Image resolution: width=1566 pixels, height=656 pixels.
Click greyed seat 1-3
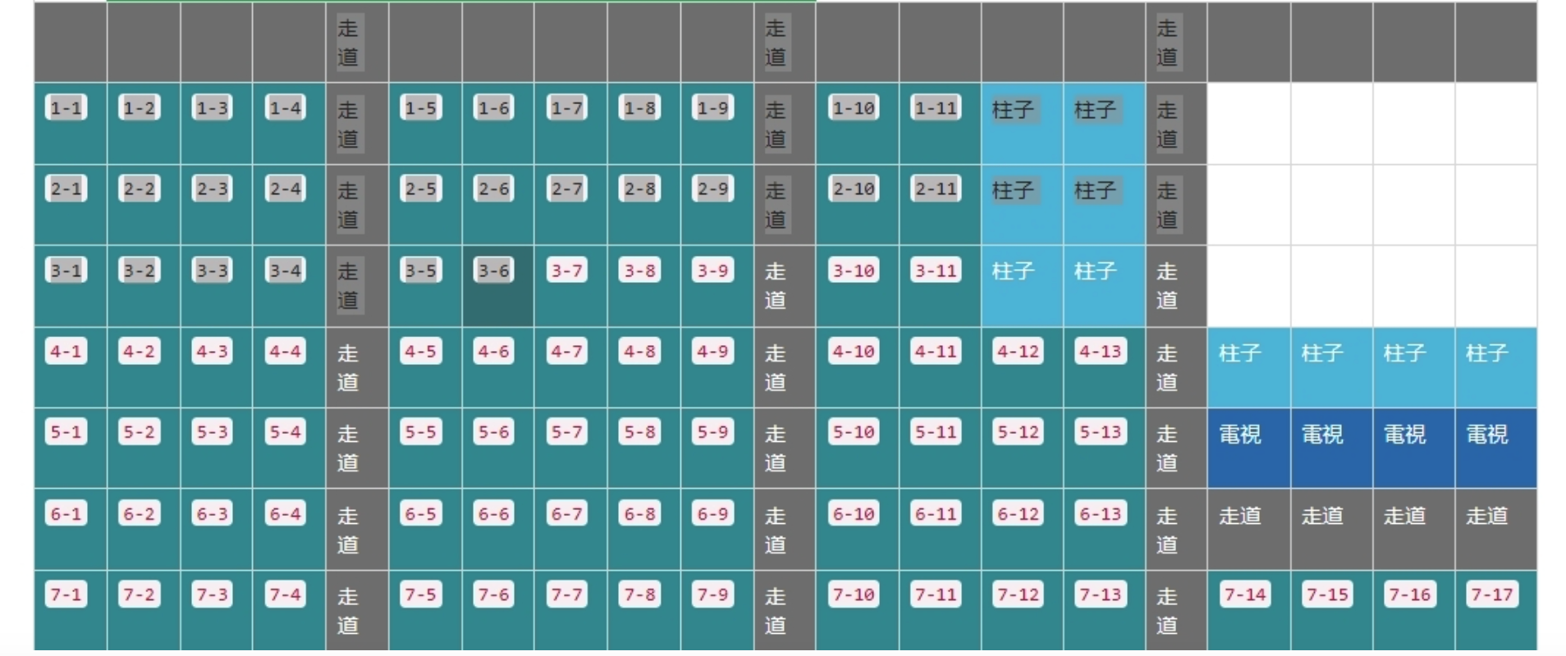tap(212, 108)
